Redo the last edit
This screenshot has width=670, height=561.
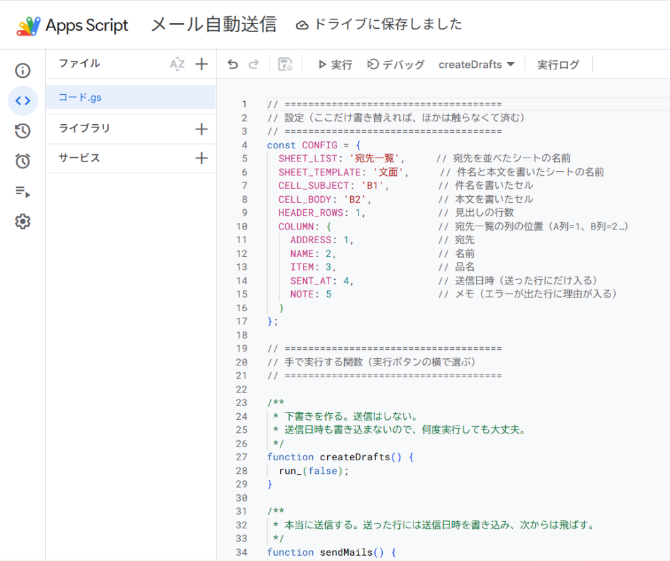tap(254, 65)
